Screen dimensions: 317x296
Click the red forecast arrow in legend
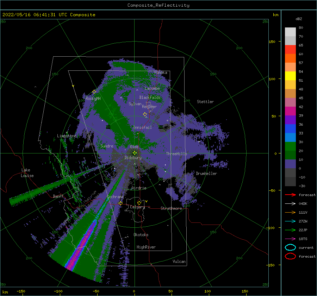pyautogui.click(x=290, y=195)
